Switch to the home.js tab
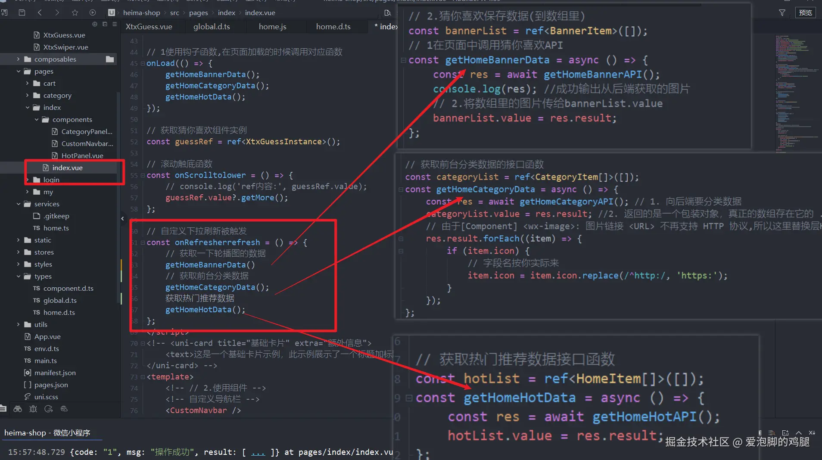The image size is (822, 460). [272, 27]
